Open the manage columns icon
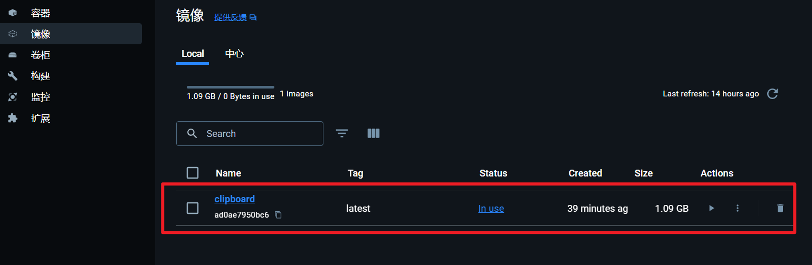 coord(374,133)
